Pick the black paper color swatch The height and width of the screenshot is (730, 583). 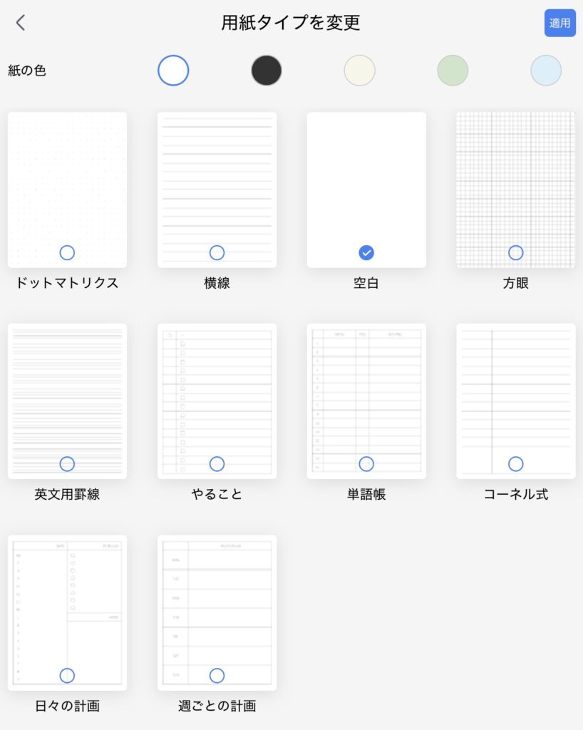pos(267,71)
